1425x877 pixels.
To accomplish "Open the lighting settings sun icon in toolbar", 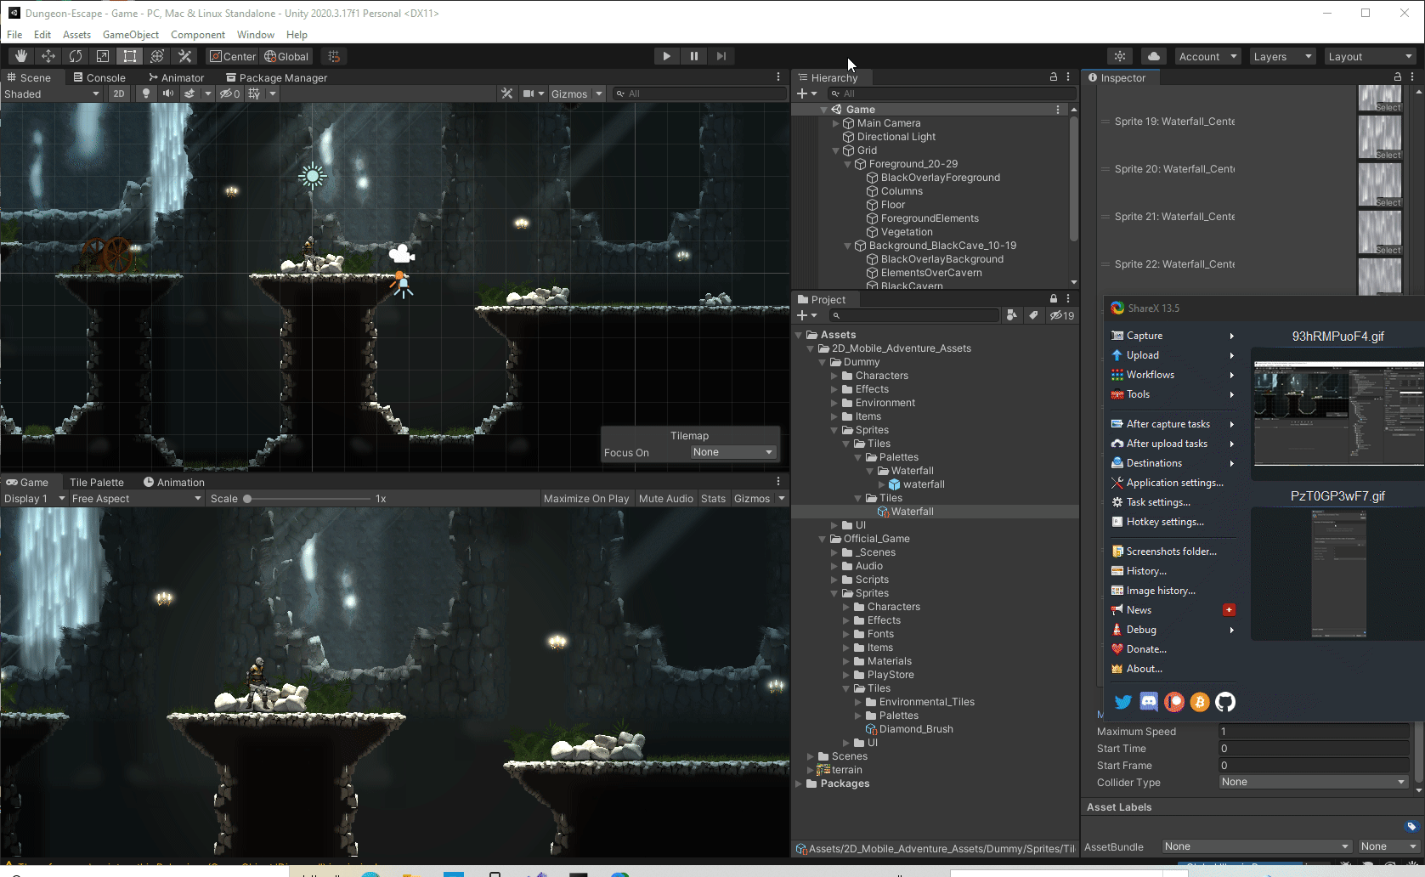I will point(1120,56).
